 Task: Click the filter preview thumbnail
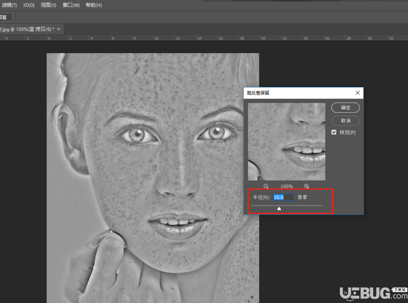pos(286,142)
